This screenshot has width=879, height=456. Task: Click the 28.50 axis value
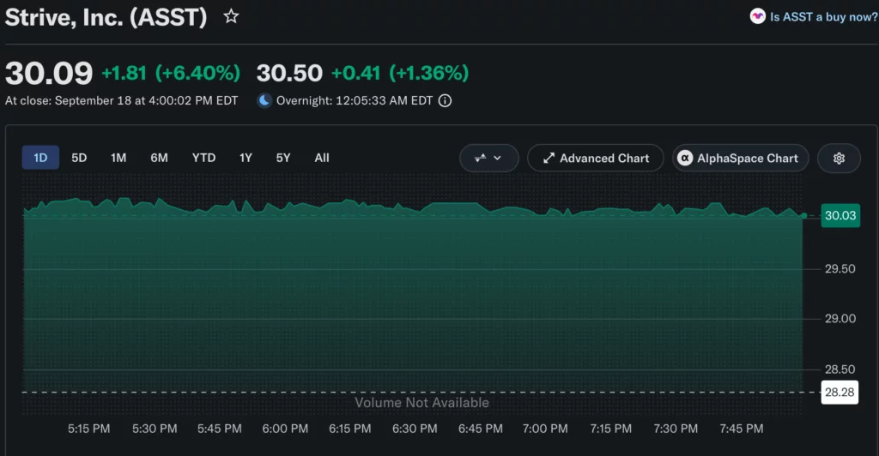[x=840, y=369]
